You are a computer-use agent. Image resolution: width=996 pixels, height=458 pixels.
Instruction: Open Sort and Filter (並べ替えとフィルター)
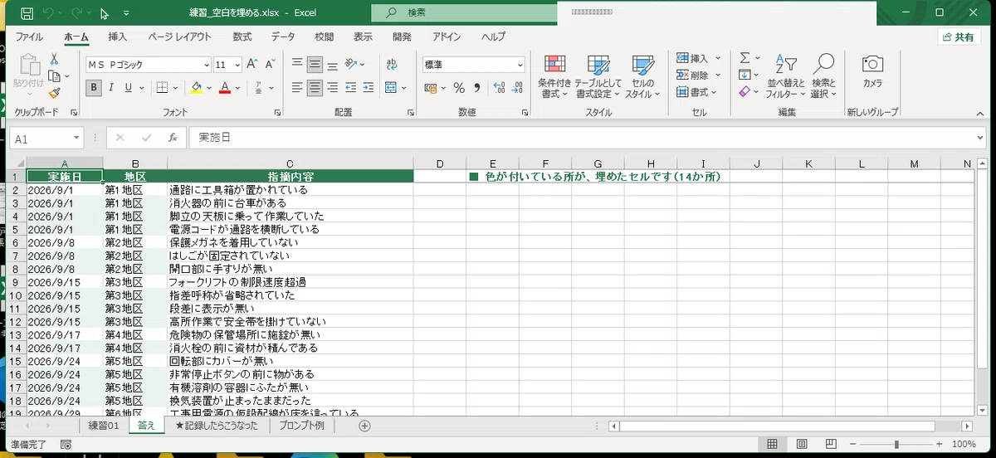(x=785, y=77)
